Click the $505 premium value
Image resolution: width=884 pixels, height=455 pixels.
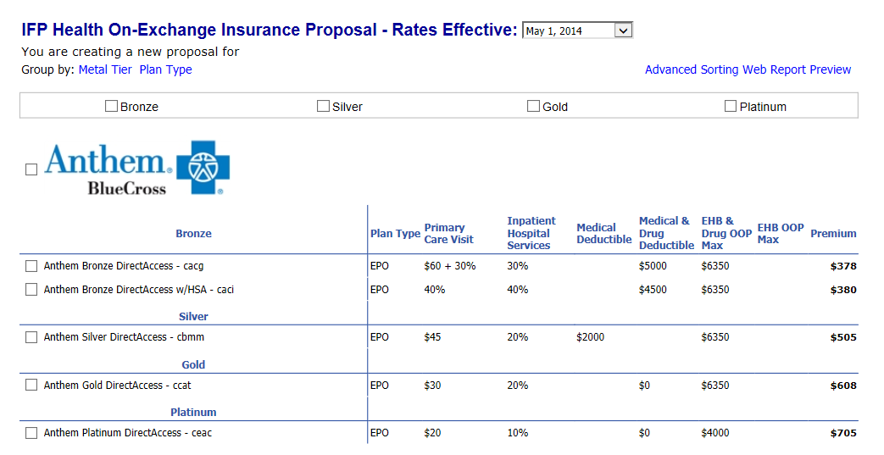(843, 337)
